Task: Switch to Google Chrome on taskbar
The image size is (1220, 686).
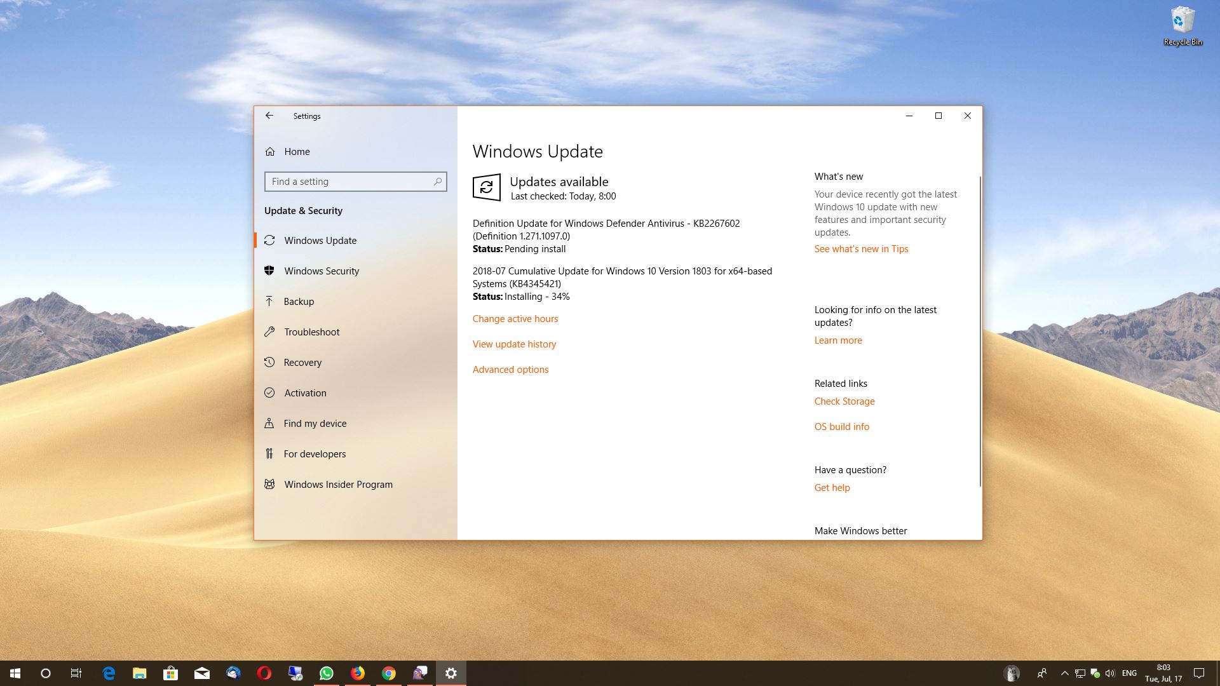Action: [x=389, y=673]
